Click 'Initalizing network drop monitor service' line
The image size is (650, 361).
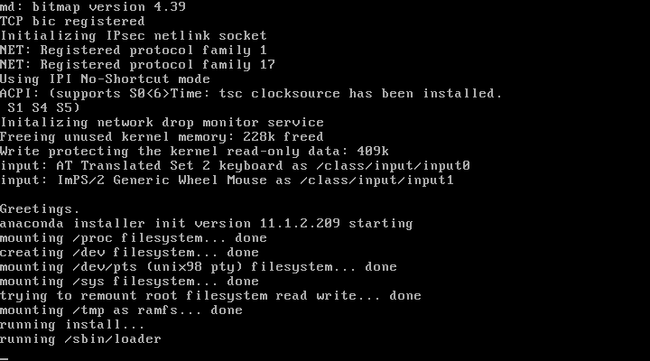162,123
